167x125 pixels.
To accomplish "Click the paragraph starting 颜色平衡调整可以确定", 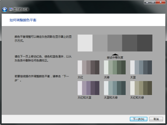I will pyautogui.click(x=43, y=39).
